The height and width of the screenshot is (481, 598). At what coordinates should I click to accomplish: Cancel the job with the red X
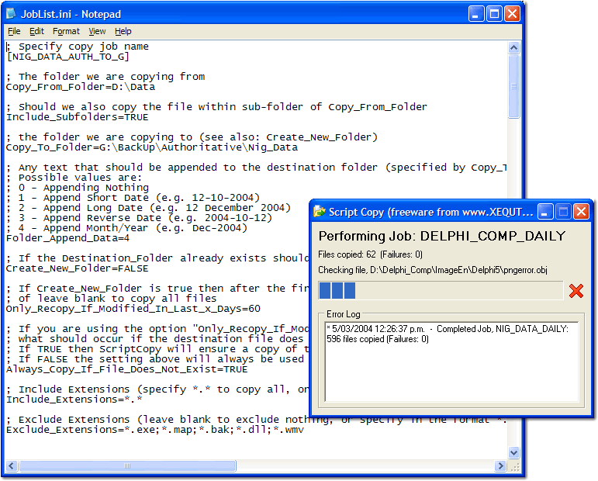[x=576, y=291]
